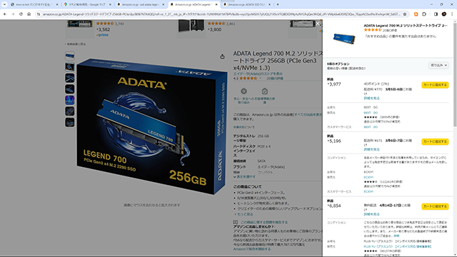Switch to the ADATA SSD 512 tab
The width and height of the screenshot is (457, 257).
point(247,4)
